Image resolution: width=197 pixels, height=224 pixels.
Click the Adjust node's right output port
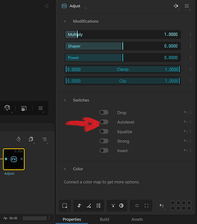pos(21,159)
